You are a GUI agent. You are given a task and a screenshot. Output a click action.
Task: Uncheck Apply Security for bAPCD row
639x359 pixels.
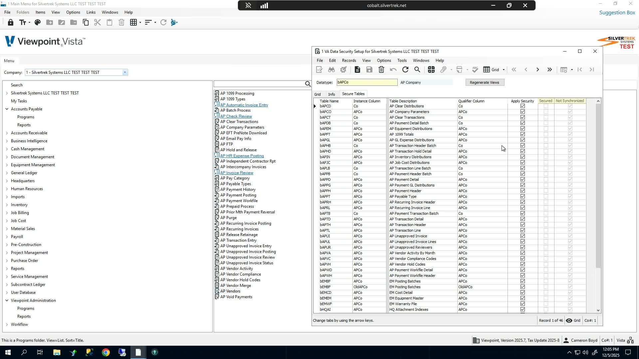(x=523, y=106)
